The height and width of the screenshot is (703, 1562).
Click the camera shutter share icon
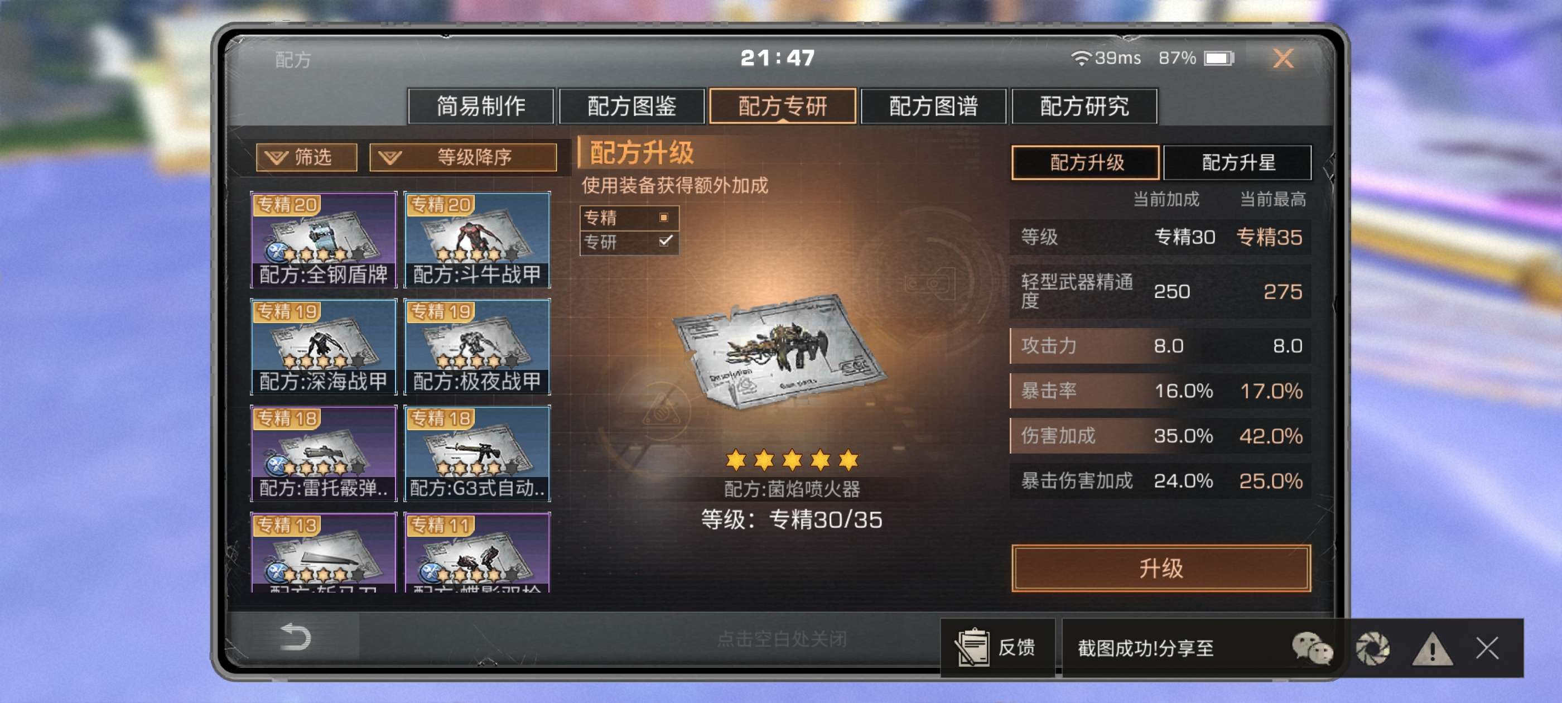(1373, 648)
